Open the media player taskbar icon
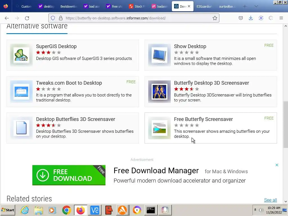Image resolution: width=288 pixels, height=216 pixels. [x=52, y=210]
